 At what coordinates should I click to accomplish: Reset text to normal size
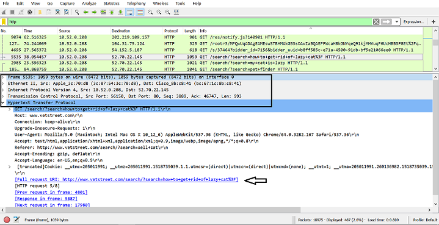pos(168,12)
